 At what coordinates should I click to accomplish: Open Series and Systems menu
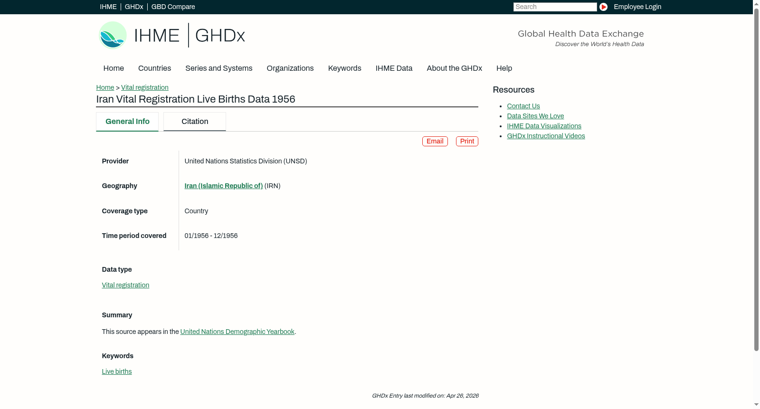218,68
